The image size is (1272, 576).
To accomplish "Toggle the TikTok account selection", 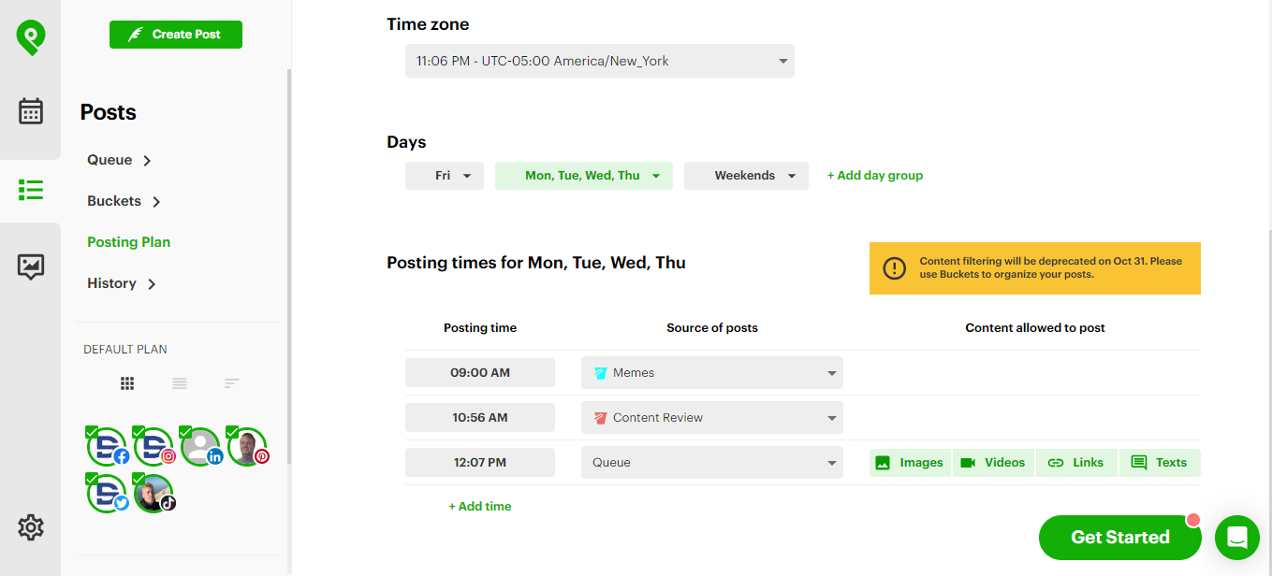I will click(154, 493).
